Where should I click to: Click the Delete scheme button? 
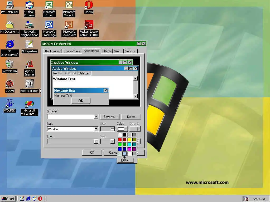tap(131, 117)
